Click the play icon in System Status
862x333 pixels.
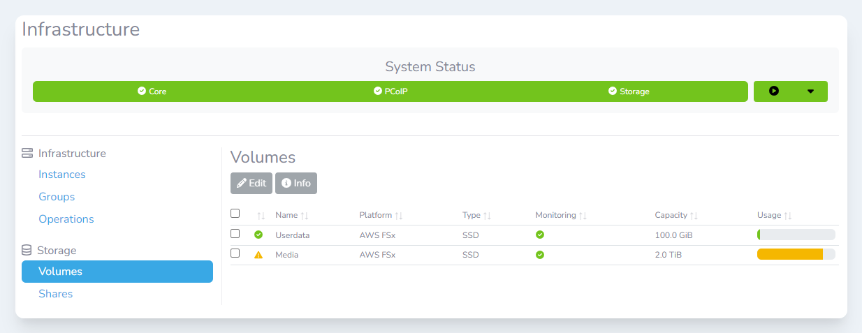[773, 91]
